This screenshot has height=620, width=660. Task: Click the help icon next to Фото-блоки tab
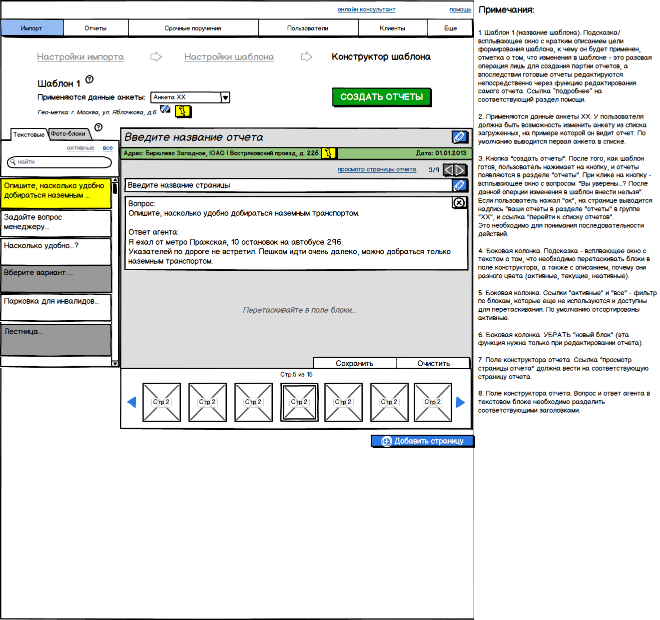pyautogui.click(x=98, y=127)
